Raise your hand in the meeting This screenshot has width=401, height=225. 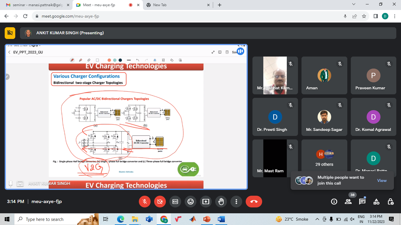point(221,202)
